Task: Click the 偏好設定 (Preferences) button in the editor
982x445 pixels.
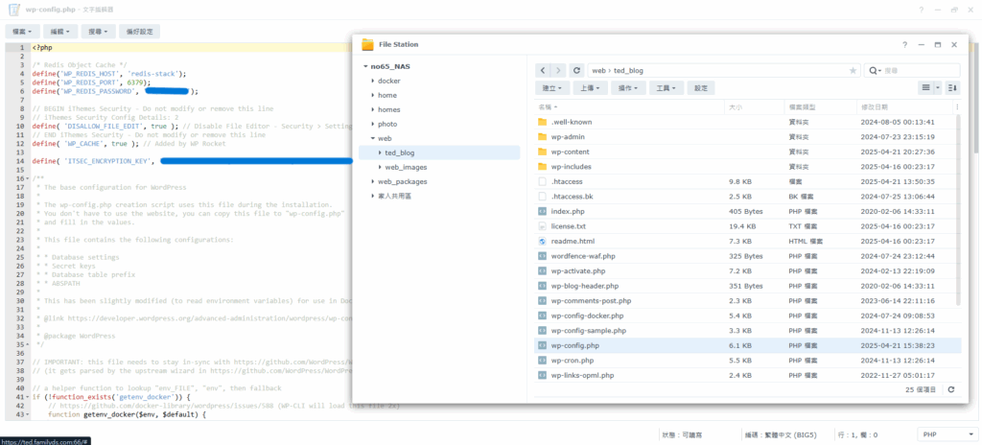Action: pos(140,31)
